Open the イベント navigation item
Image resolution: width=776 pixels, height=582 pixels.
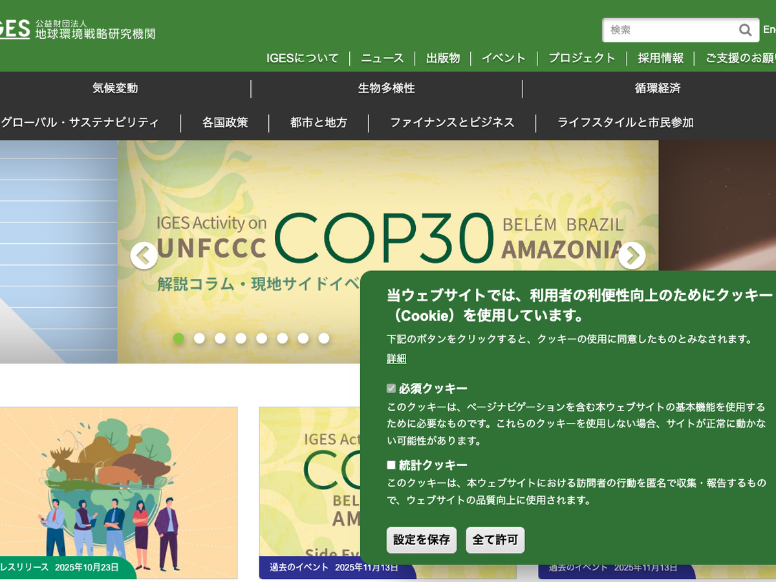[504, 58]
